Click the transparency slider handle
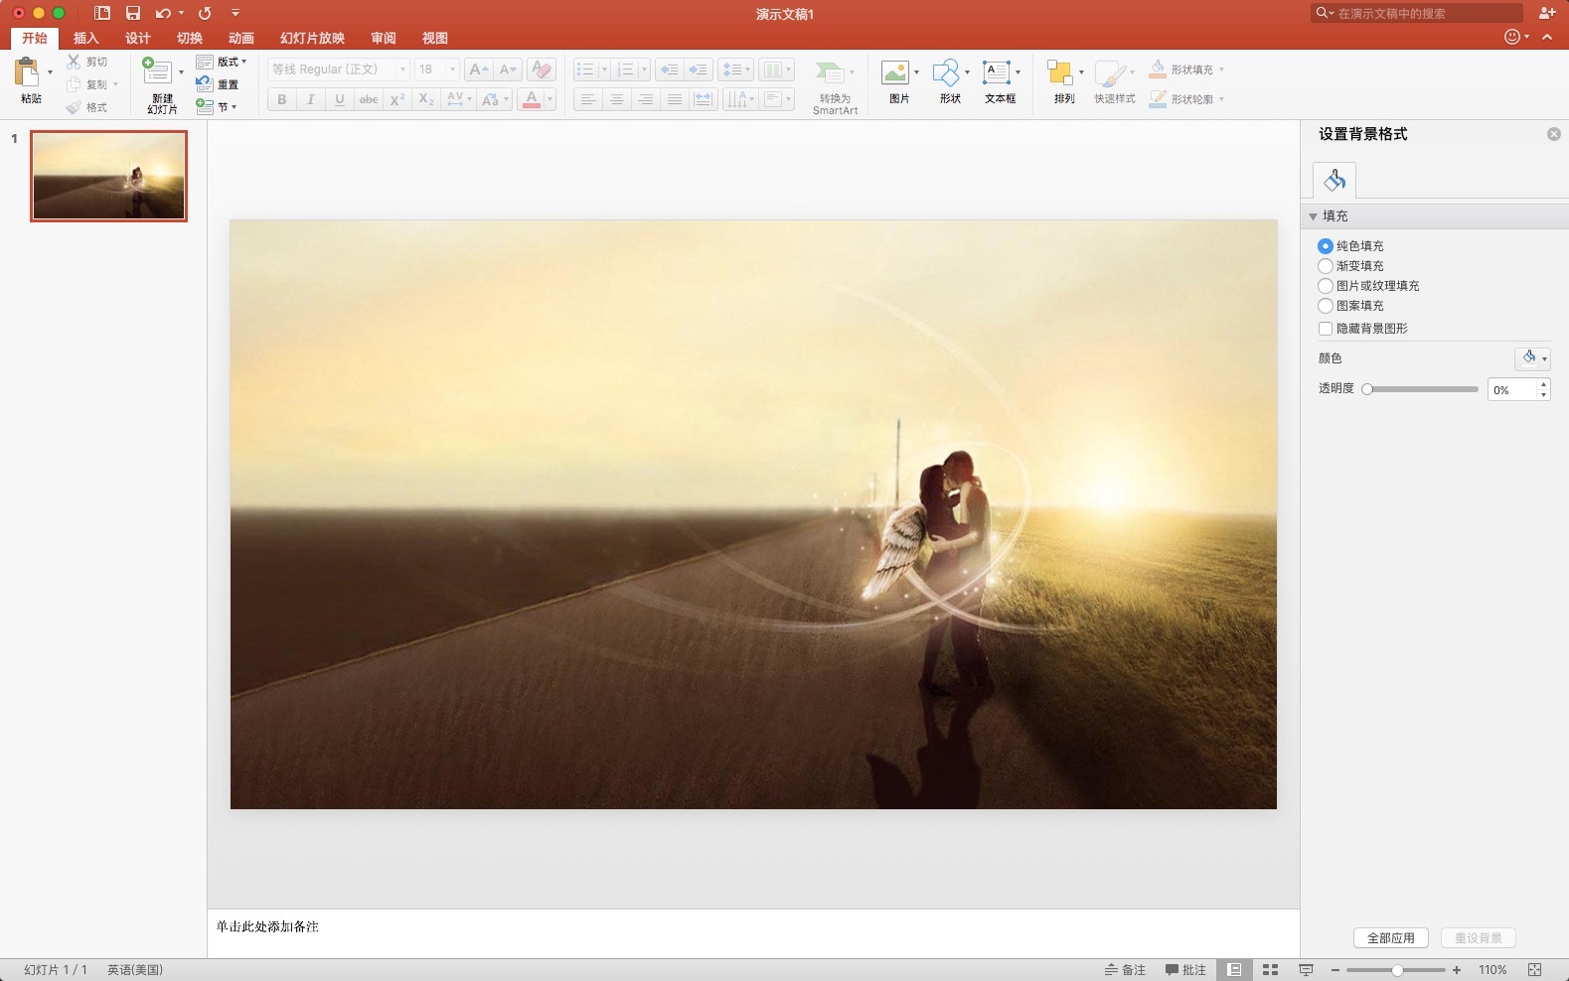The height and width of the screenshot is (981, 1569). pos(1367,389)
